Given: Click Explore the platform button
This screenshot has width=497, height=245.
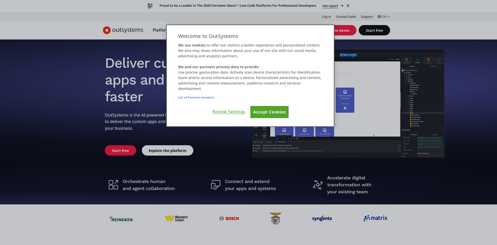Looking at the screenshot, I should [167, 151].
